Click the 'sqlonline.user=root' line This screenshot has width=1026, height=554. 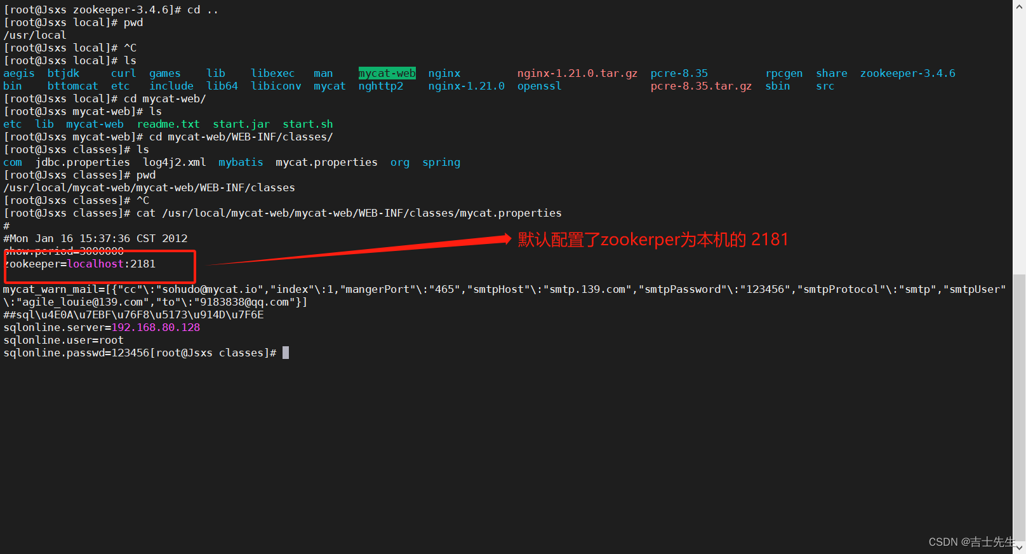click(63, 340)
